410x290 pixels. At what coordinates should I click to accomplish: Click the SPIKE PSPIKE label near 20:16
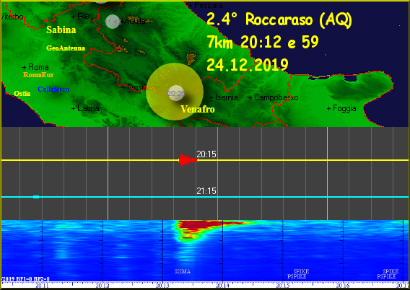[x=388, y=274]
